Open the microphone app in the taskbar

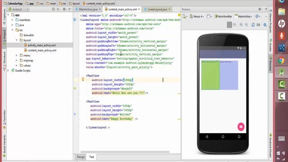tap(281, 36)
